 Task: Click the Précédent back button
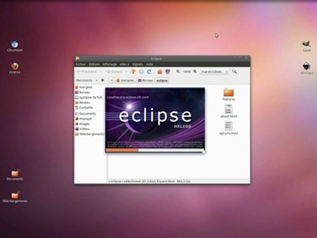click(x=87, y=72)
